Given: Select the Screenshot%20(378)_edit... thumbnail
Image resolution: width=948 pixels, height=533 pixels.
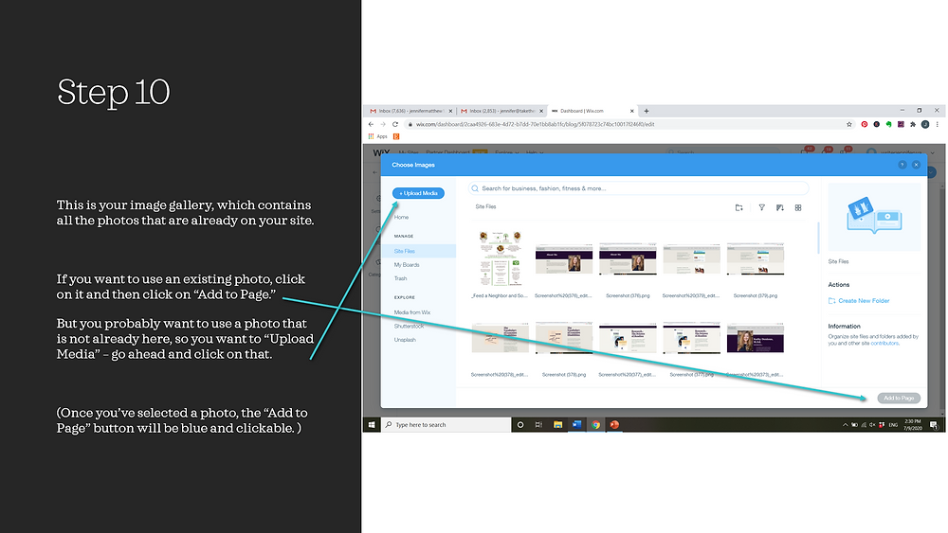Looking at the screenshot, I should [500, 338].
